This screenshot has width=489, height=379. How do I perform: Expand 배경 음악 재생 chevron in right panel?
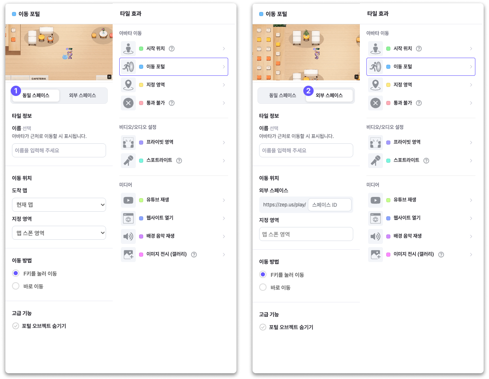point(471,236)
